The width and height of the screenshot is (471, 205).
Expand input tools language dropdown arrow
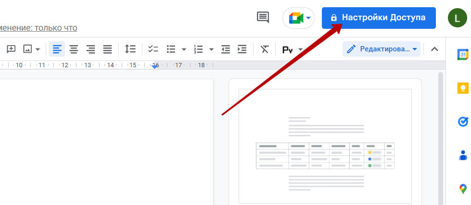click(300, 49)
